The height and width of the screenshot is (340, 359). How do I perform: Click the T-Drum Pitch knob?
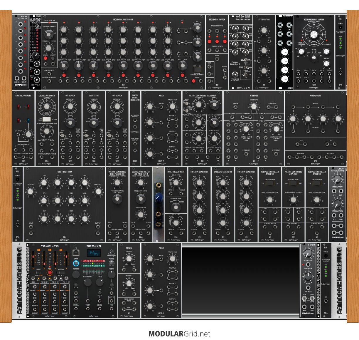tap(308, 276)
